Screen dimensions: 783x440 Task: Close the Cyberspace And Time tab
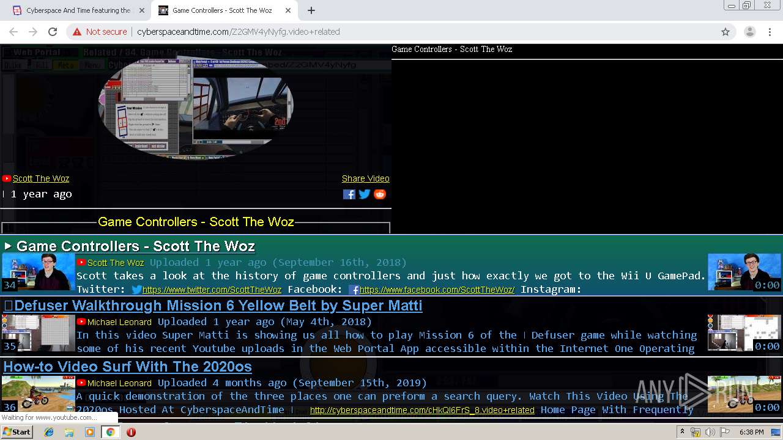(142, 10)
